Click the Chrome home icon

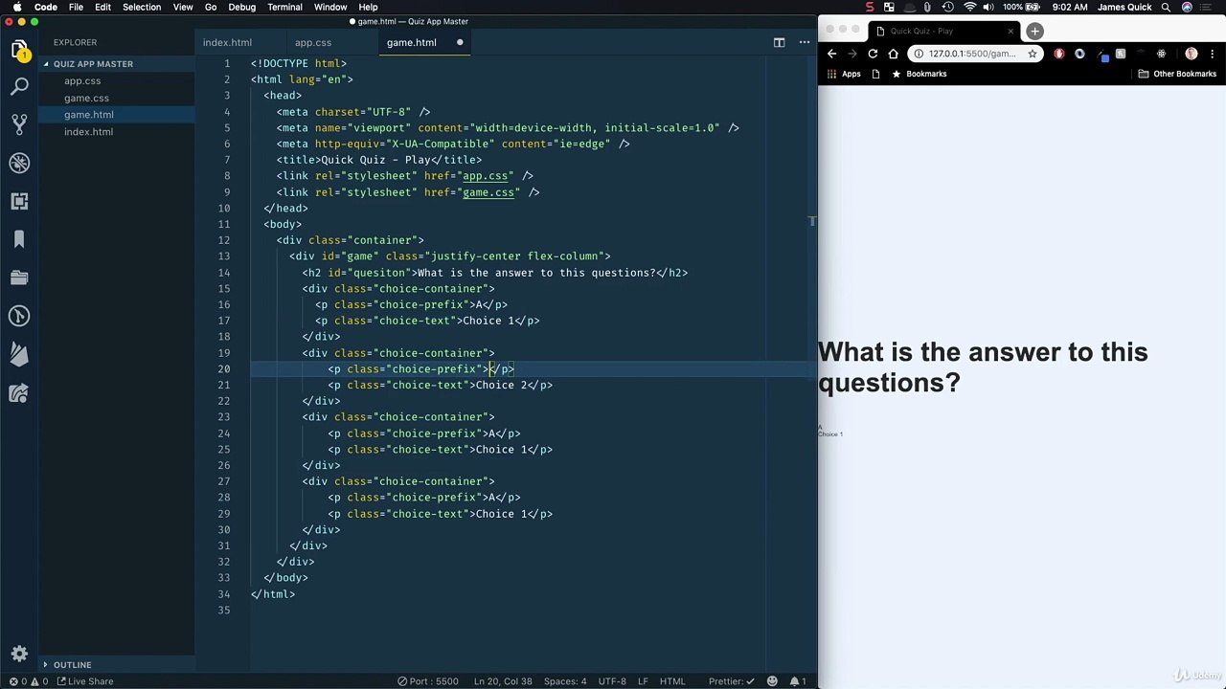pos(893,54)
